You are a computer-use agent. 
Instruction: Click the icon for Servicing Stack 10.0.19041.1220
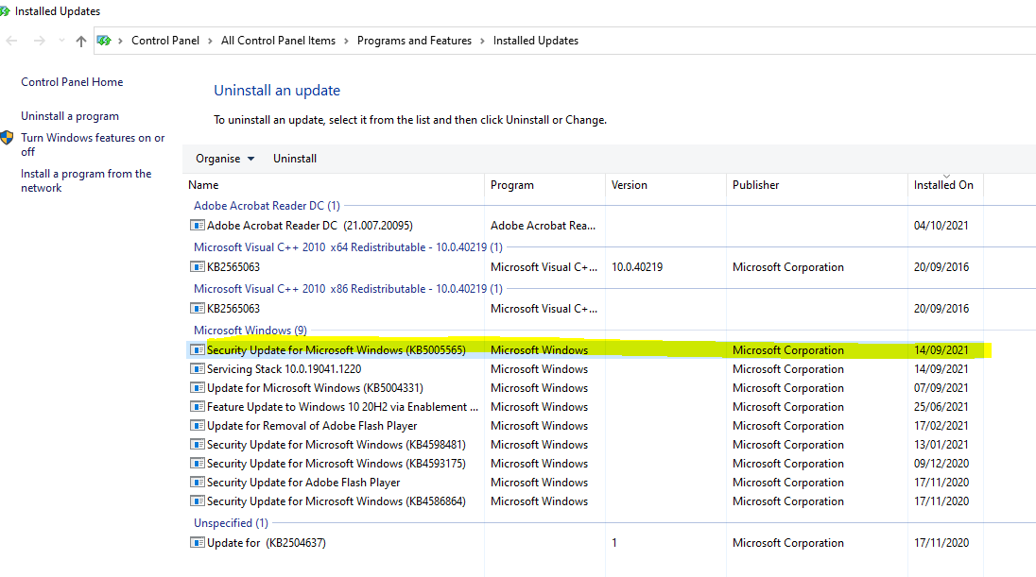coord(197,369)
